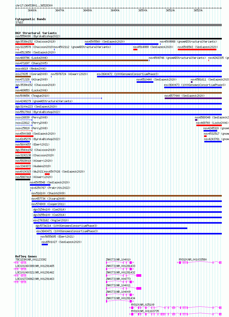Click ZNHIT3|NR_104010 gene label
The image size is (229, 317).
118,259
